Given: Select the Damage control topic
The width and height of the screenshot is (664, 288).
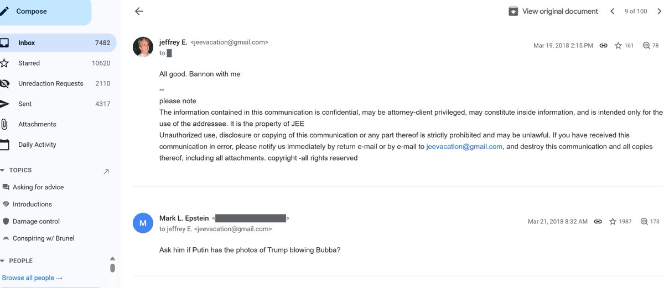Looking at the screenshot, I should (37, 221).
